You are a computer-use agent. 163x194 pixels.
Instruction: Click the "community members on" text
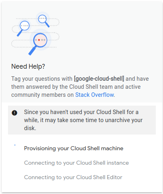43,95
